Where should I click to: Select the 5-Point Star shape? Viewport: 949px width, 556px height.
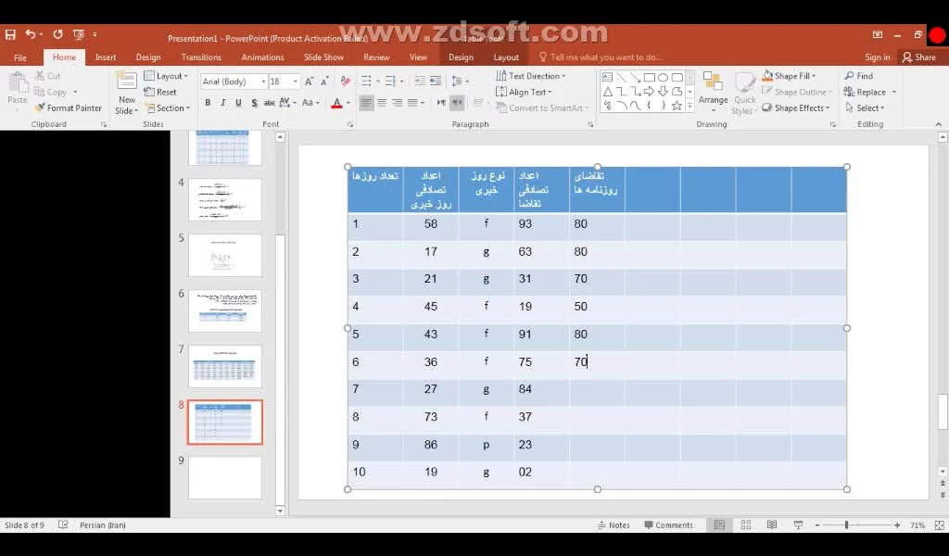[x=677, y=106]
